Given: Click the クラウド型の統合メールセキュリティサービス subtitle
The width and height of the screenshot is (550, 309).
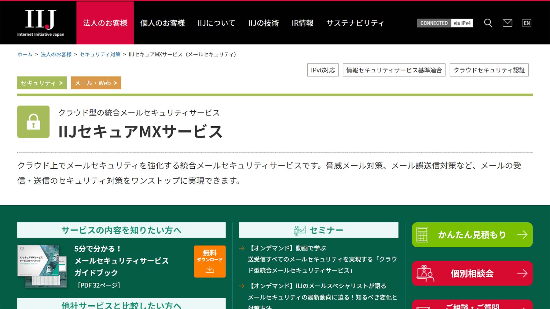Looking at the screenshot, I should pyautogui.click(x=139, y=113).
